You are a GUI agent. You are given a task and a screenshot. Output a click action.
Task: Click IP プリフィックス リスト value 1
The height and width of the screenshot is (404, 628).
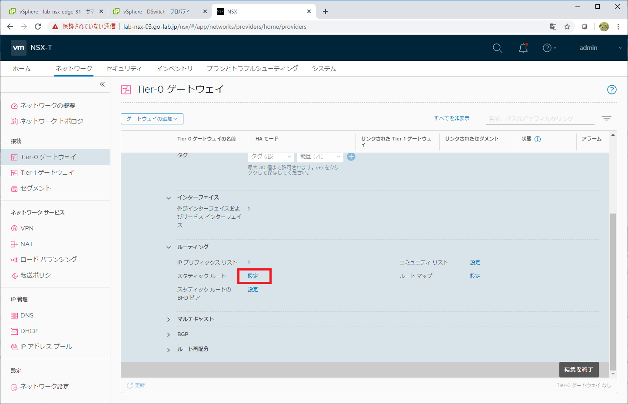point(249,263)
